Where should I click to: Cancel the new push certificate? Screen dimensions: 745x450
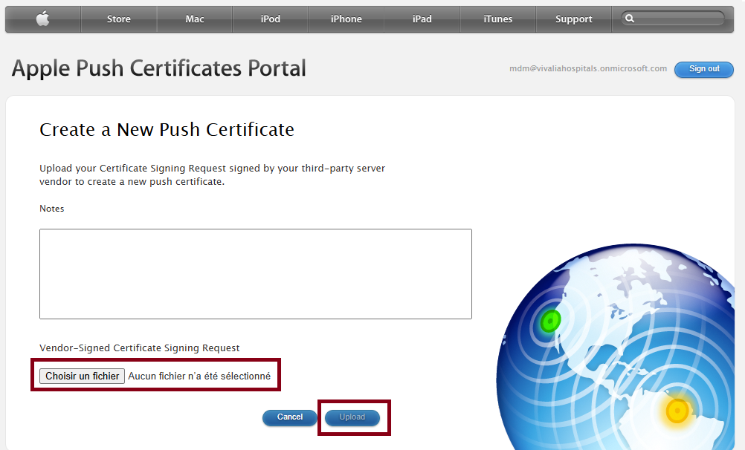290,417
